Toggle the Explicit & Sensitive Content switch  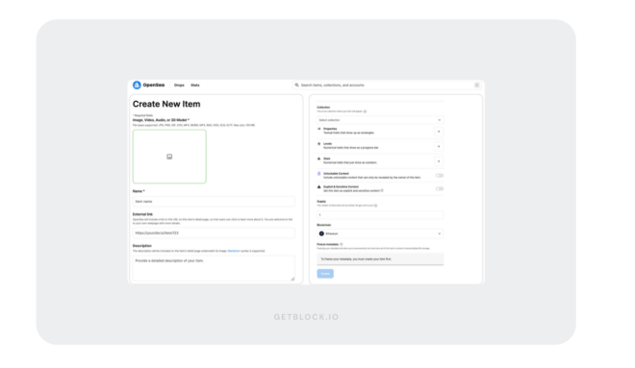point(440,189)
